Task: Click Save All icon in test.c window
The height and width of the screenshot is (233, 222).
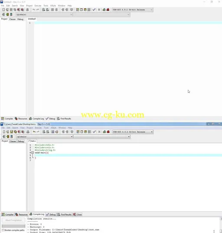Action: [x=15, y=132]
